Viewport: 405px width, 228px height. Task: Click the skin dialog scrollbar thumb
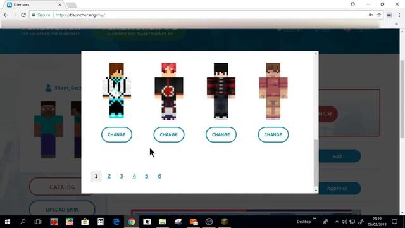point(316,163)
